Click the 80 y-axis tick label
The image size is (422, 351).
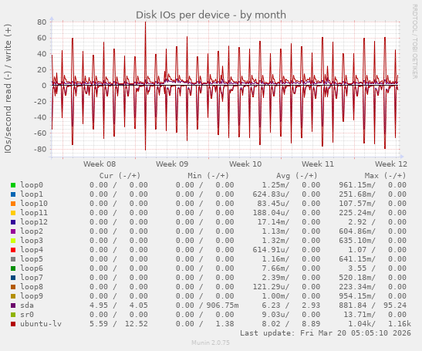(x=42, y=22)
